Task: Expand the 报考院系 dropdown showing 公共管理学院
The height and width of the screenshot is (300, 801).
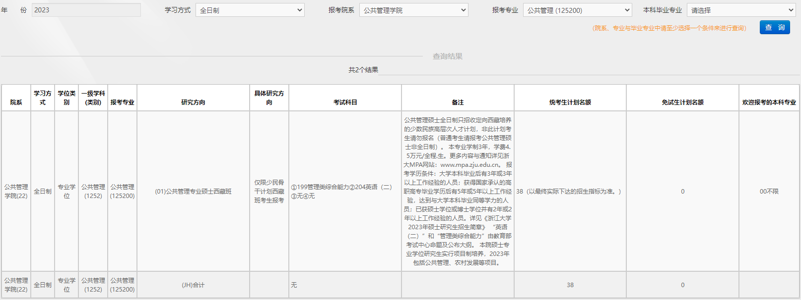Action: (x=413, y=10)
